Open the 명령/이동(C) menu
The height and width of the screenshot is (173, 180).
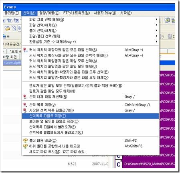pos(49,13)
